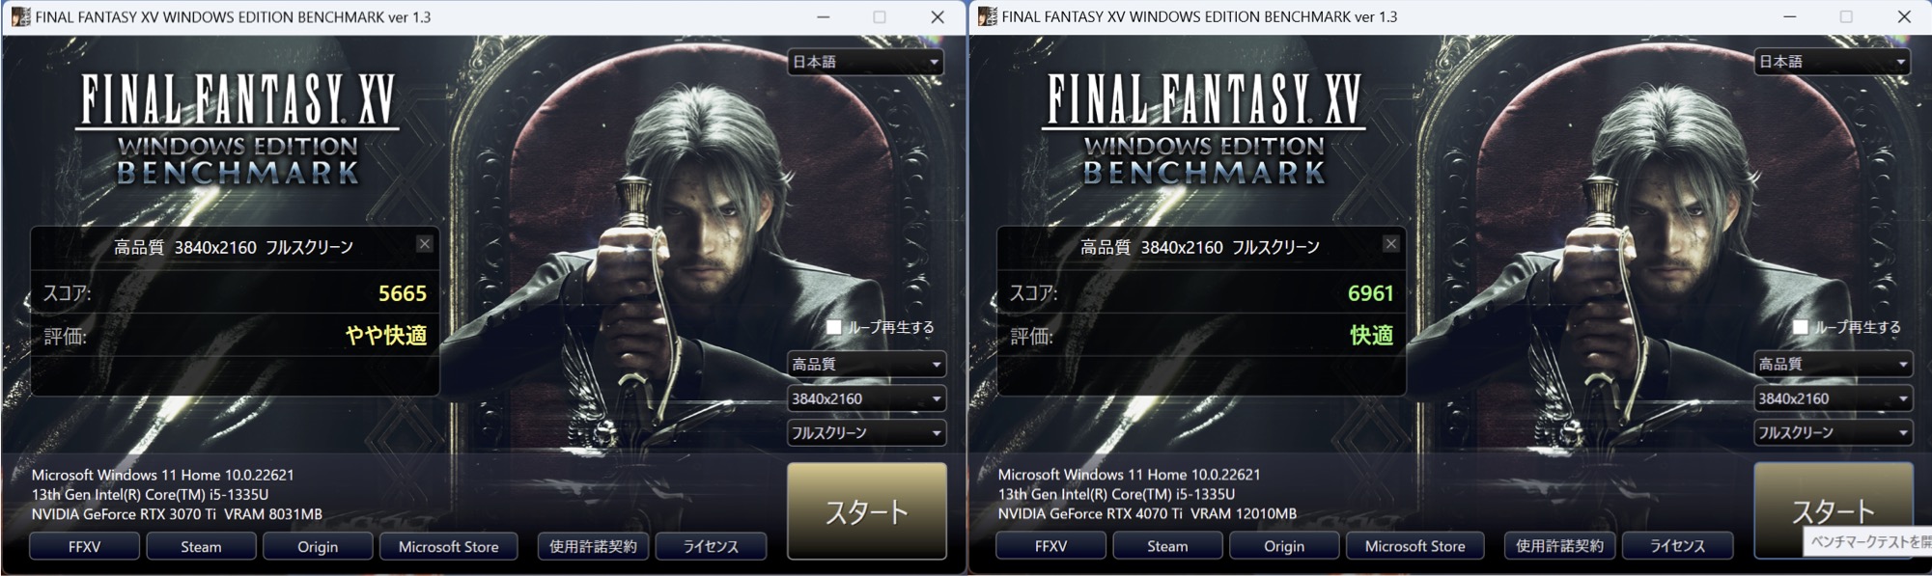
Task: Enable ループ再生する checkbox in left window
Action: coord(834,327)
